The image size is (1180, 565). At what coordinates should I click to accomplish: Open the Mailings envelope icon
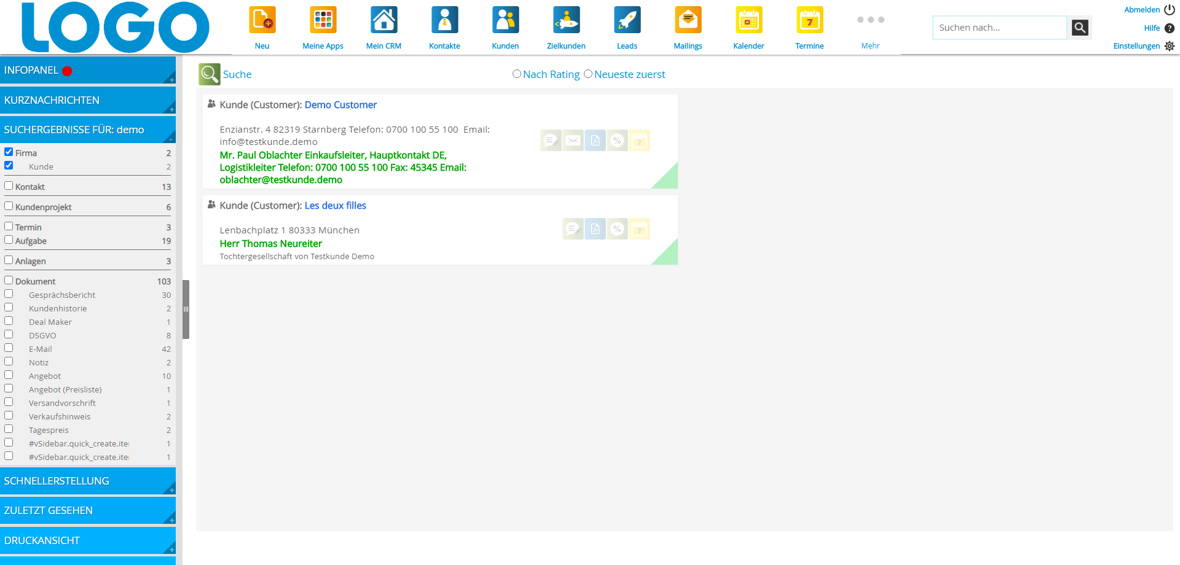point(688,20)
